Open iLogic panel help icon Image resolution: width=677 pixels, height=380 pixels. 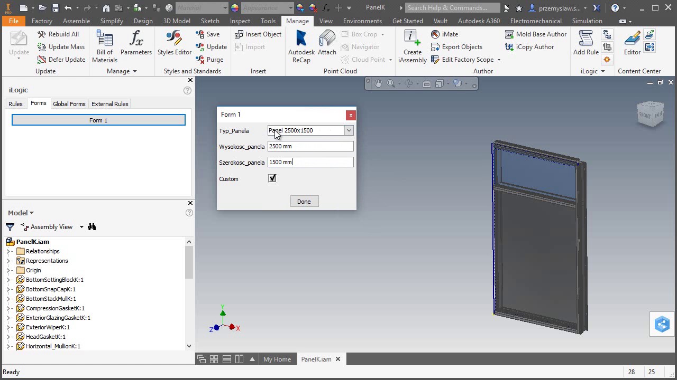[x=187, y=90]
